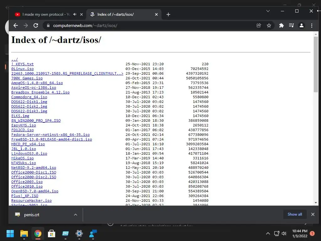
Task: Open the media control icon
Action: pos(291,25)
